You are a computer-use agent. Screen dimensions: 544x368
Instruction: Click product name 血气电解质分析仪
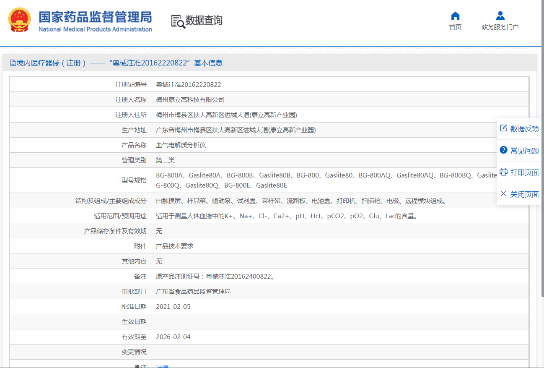point(181,145)
